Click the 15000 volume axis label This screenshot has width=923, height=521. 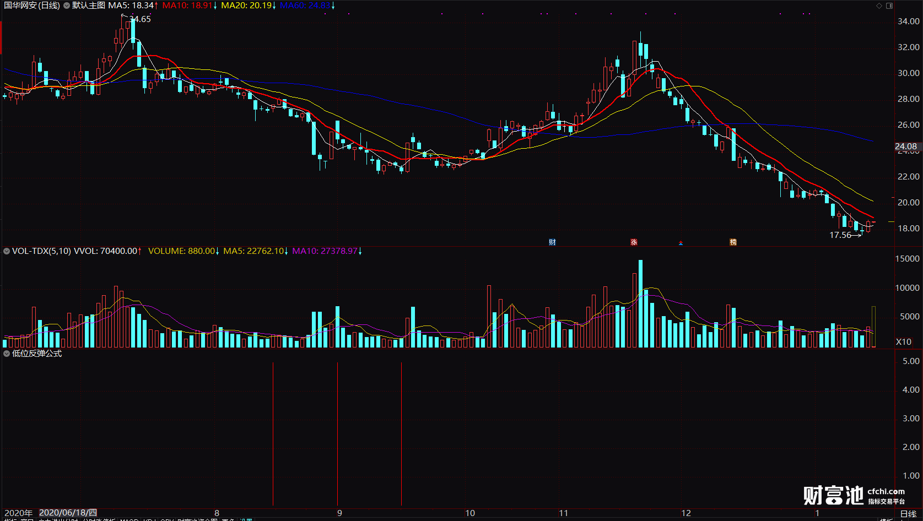(x=908, y=259)
